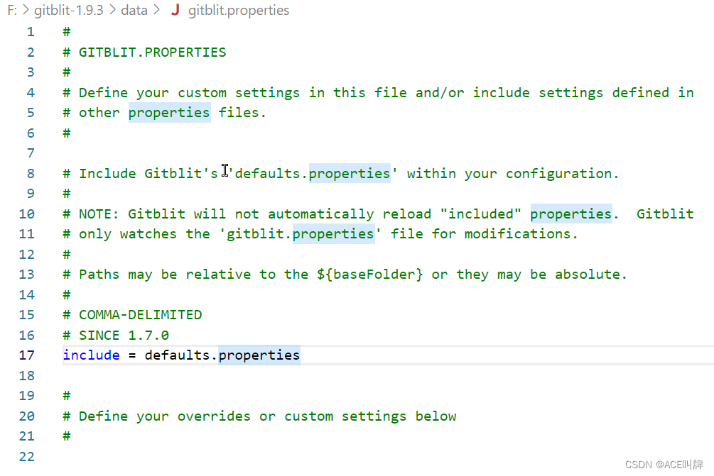714x476 pixels.
Task: Click empty line 22 in editor
Action: point(387,456)
